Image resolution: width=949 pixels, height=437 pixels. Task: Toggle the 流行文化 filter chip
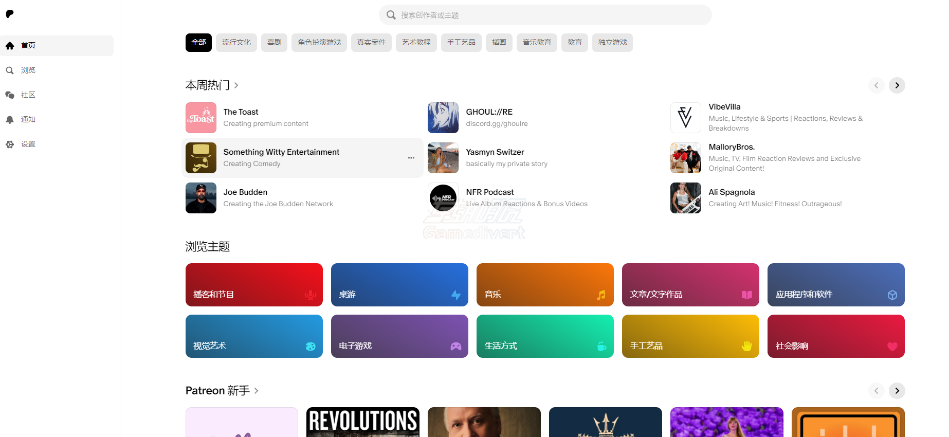point(236,43)
